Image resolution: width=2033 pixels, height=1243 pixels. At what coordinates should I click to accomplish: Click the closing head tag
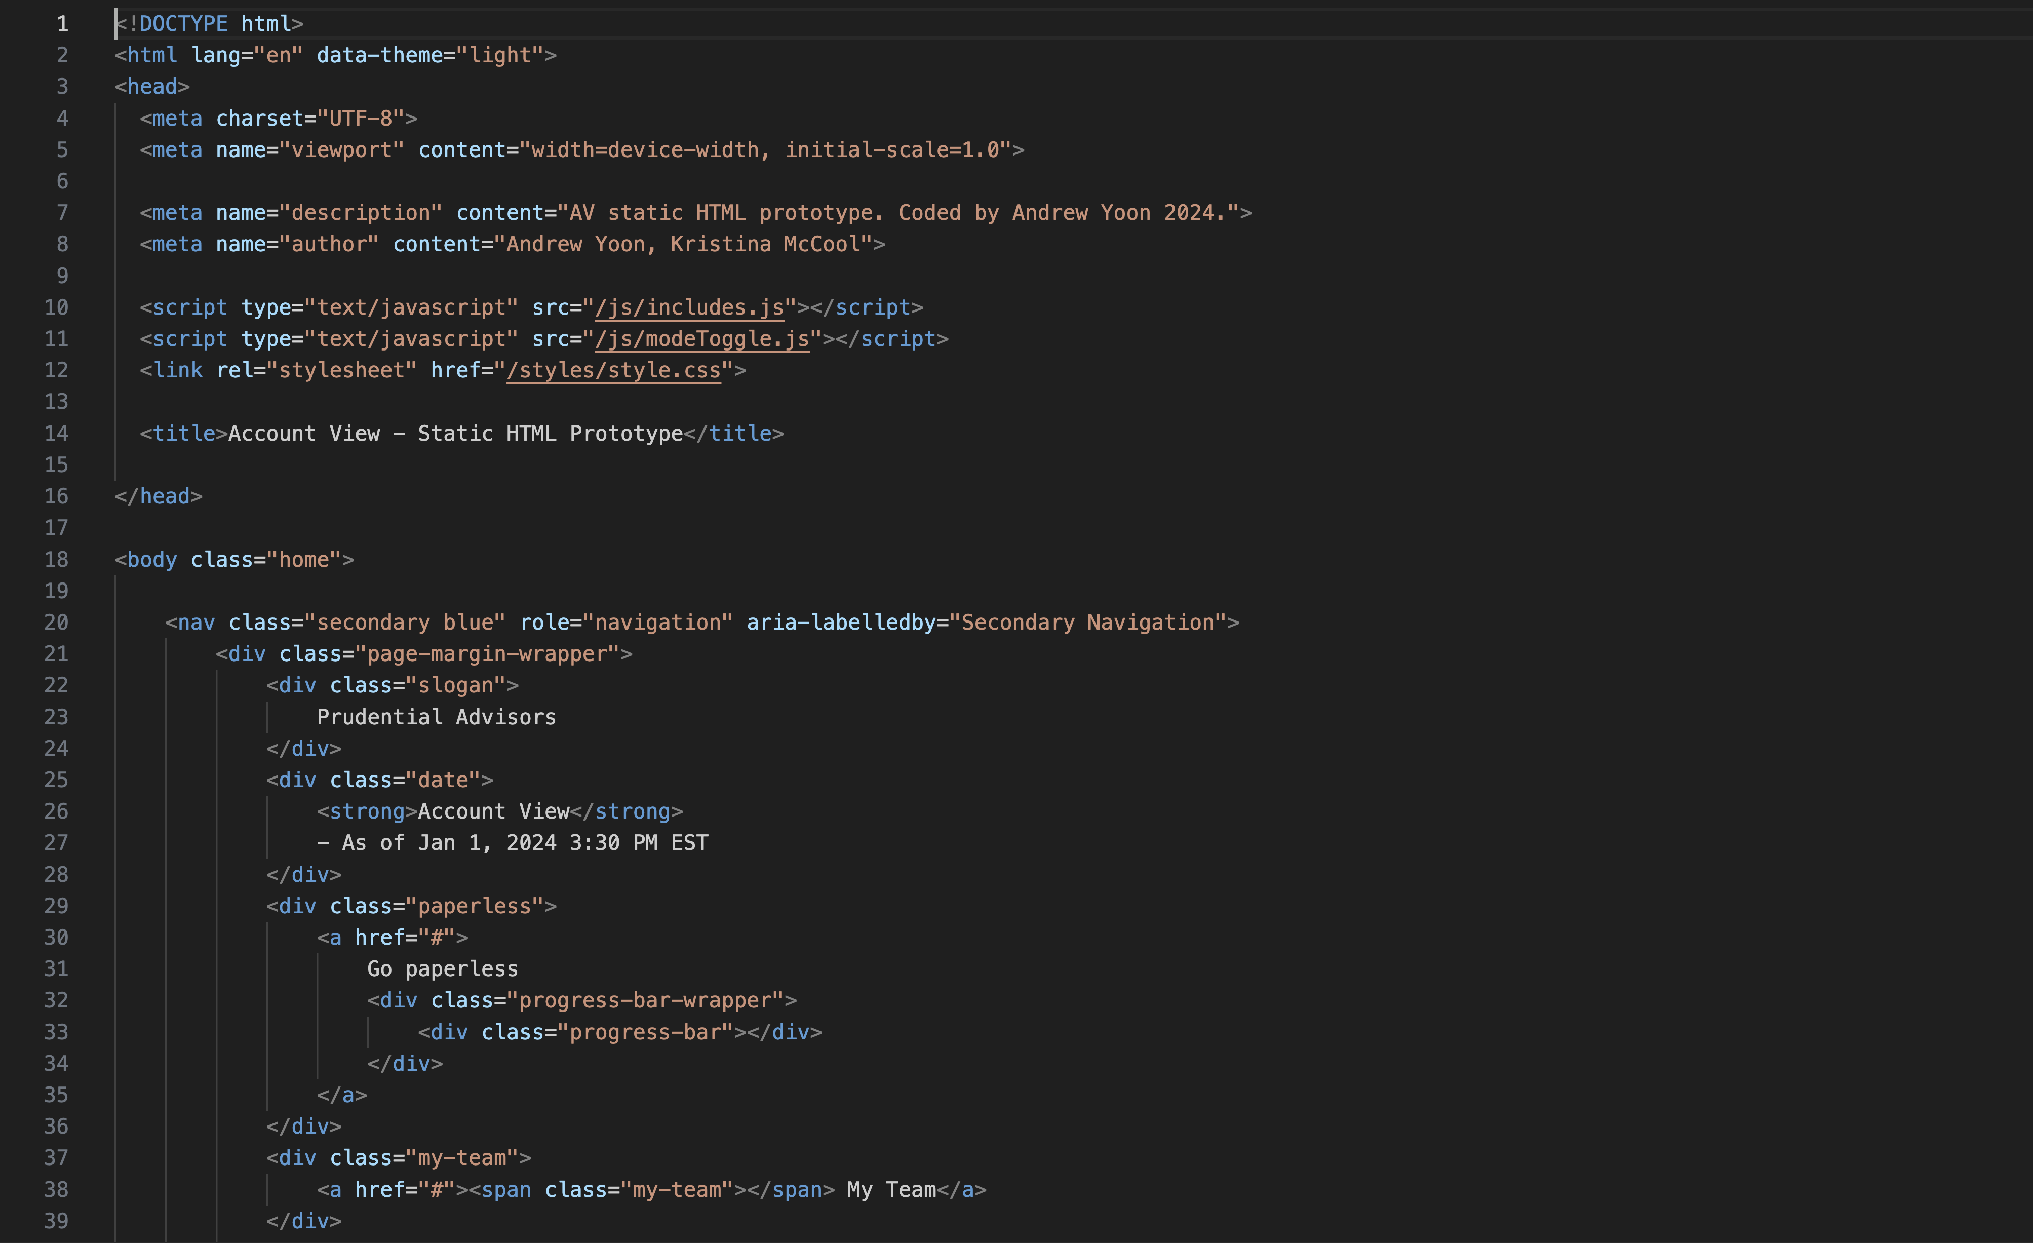coord(159,496)
